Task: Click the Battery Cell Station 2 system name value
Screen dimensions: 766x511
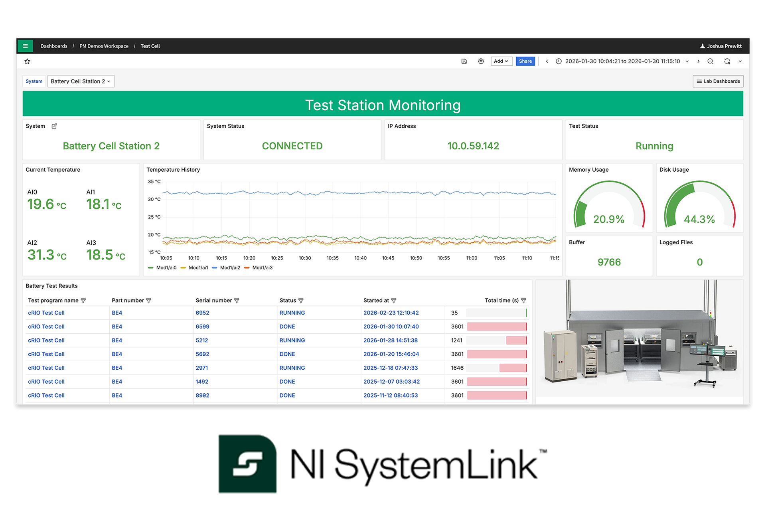Action: pos(111,146)
